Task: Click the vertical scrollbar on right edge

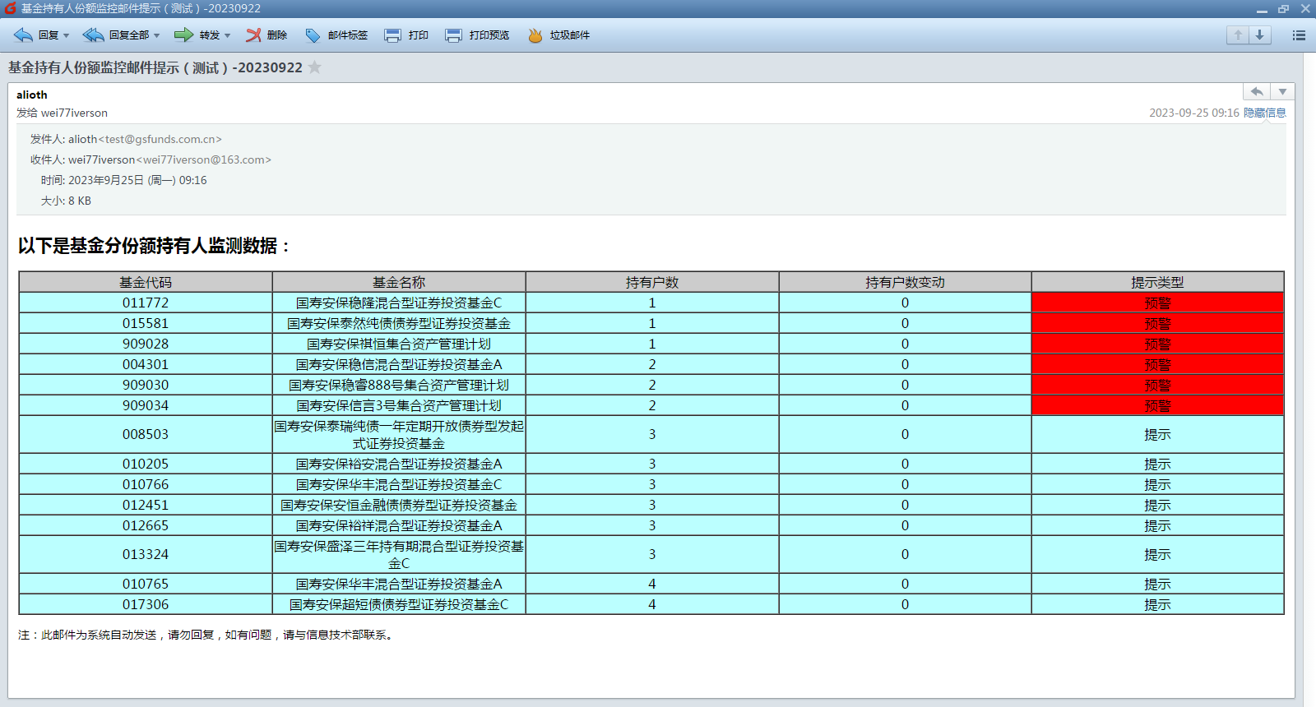Action: point(1309,378)
